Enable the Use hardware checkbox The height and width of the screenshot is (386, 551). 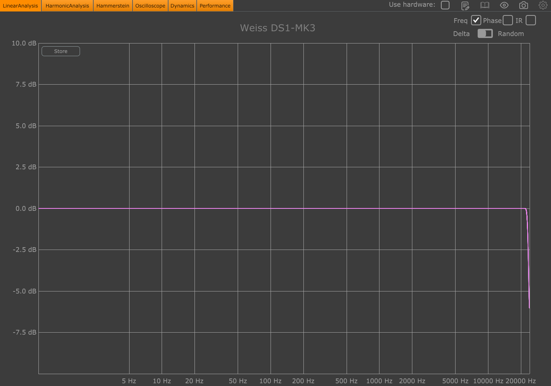point(445,5)
